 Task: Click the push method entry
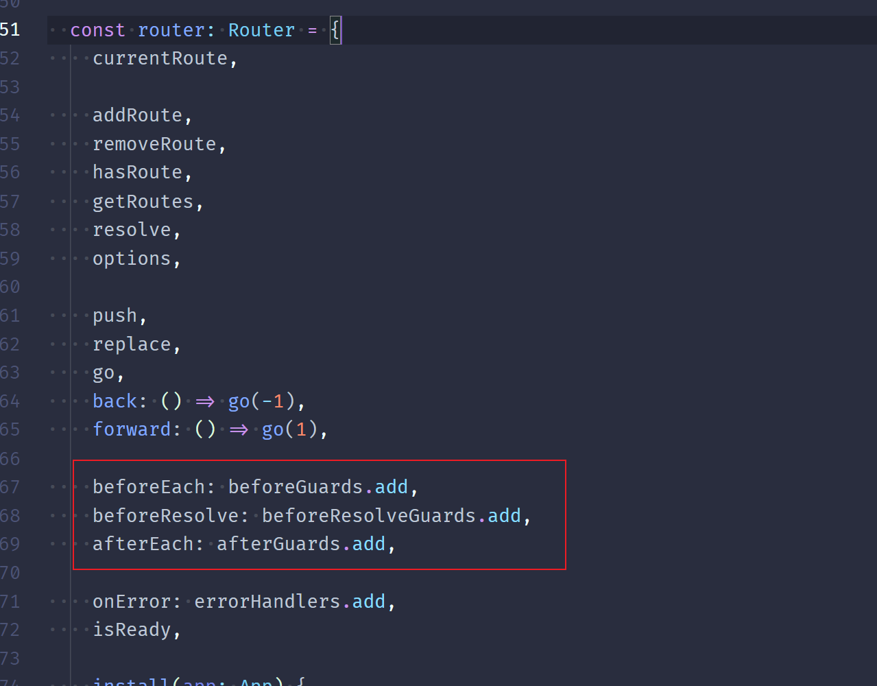pyautogui.click(x=115, y=316)
